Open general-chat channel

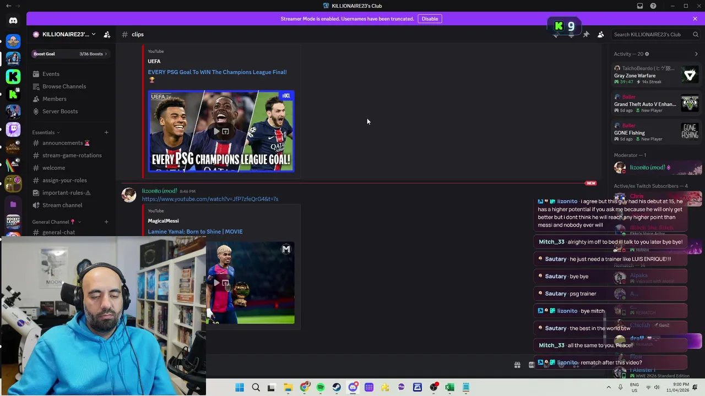click(58, 232)
